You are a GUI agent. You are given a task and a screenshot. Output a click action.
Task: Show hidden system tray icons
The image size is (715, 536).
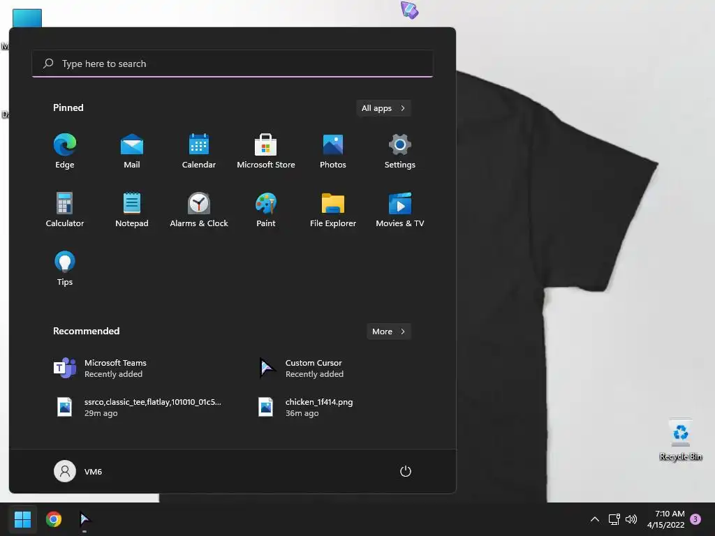point(595,519)
